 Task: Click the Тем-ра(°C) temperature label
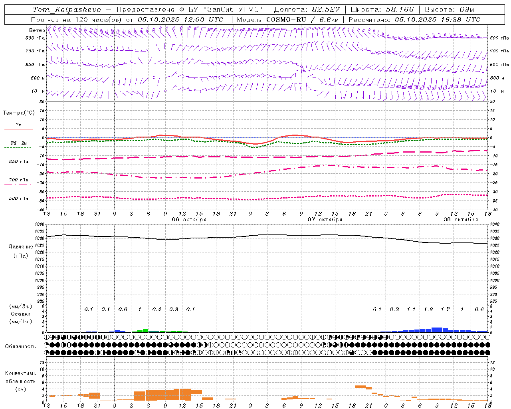(x=19, y=113)
